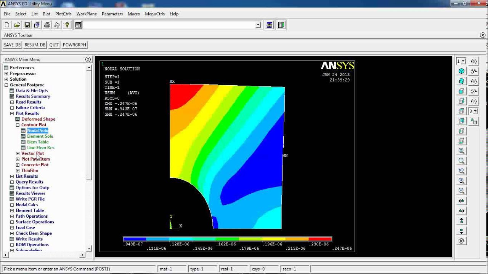This screenshot has height=274, width=488.
Task: Click the ANSYS Help question mark icon
Action: [67, 25]
